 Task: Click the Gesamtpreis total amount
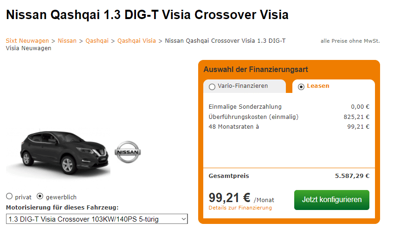[352, 176]
